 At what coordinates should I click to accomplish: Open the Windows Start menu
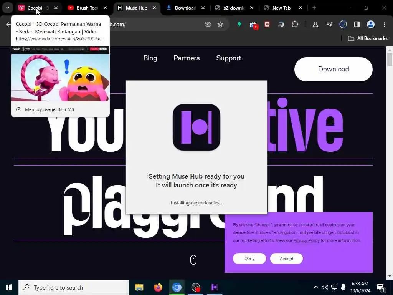9,287
